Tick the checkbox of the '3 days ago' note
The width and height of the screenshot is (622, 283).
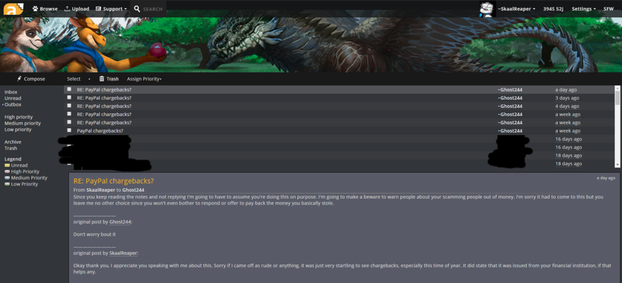(x=70, y=98)
